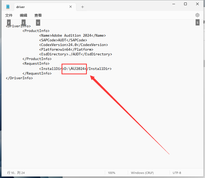The height and width of the screenshot is (178, 205).
Task: Click the Adobe Audition 2024 name text
Action: pos(71,35)
